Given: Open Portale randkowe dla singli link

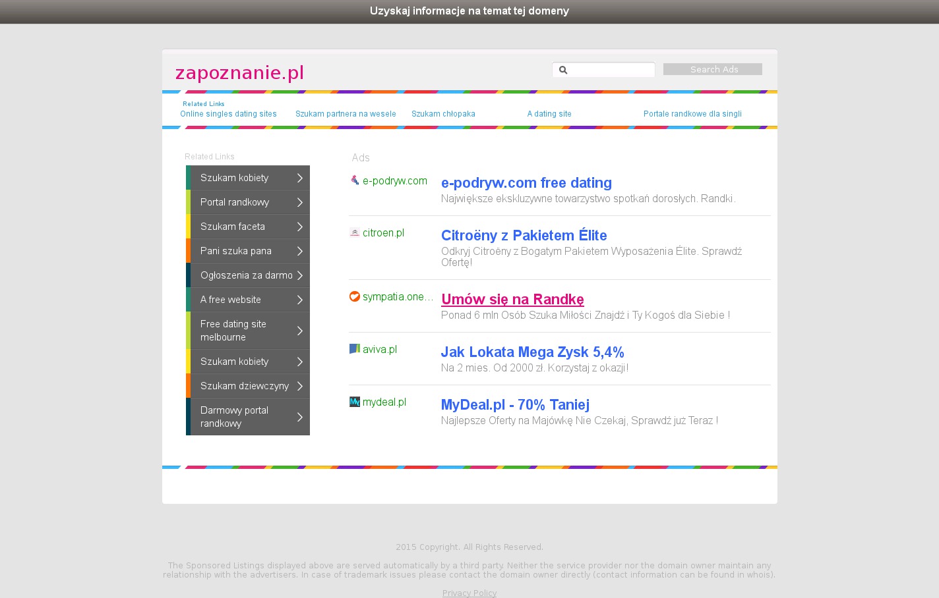Looking at the screenshot, I should coord(692,114).
